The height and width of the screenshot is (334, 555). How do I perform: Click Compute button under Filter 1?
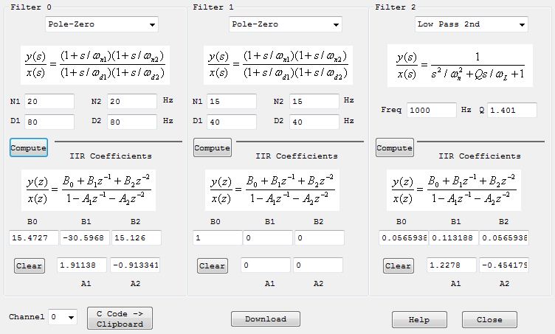tap(212, 147)
